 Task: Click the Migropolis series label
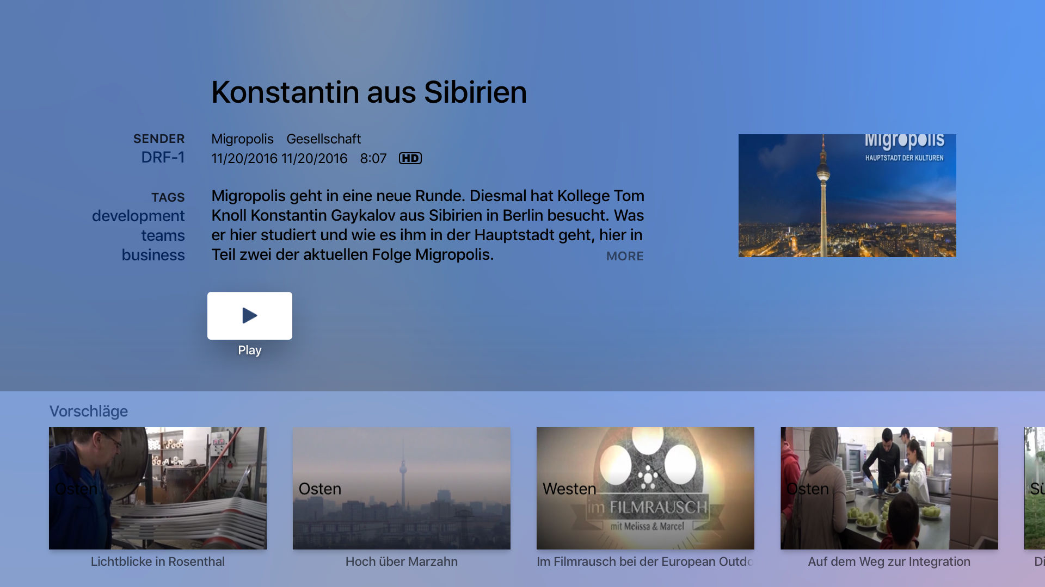click(x=242, y=139)
